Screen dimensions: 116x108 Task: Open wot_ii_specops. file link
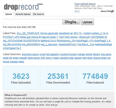tap(49, 44)
